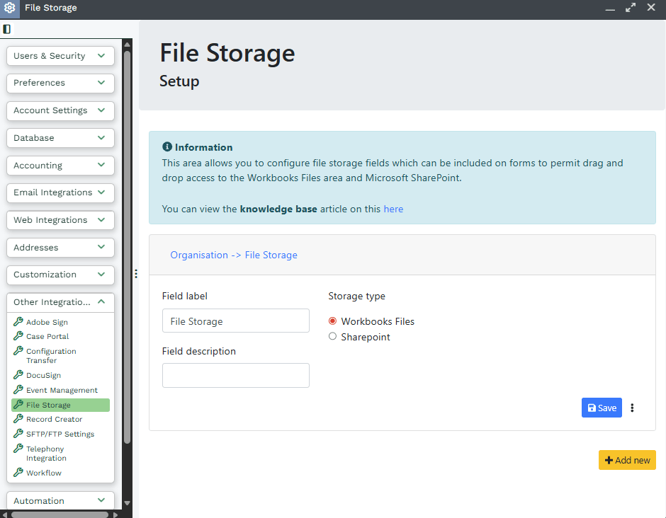The width and height of the screenshot is (666, 518).
Task: Open the Record Creator menu item
Action: pos(54,419)
